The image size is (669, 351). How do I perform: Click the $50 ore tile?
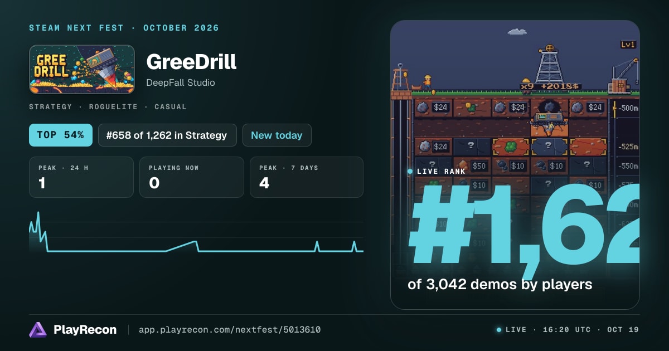click(472, 165)
